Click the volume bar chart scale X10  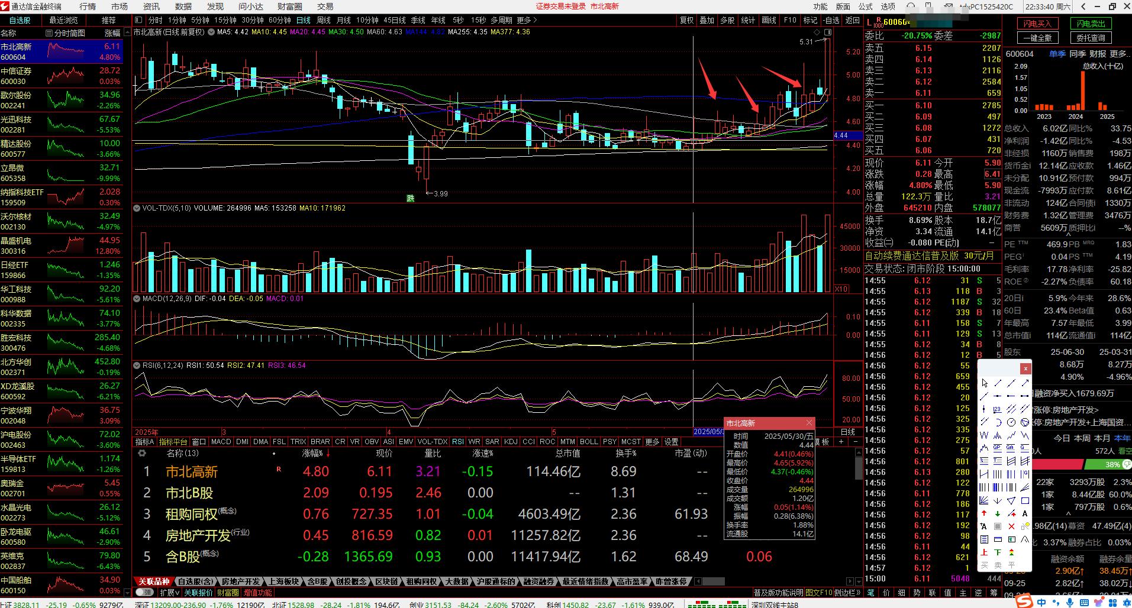pyautogui.click(x=840, y=289)
